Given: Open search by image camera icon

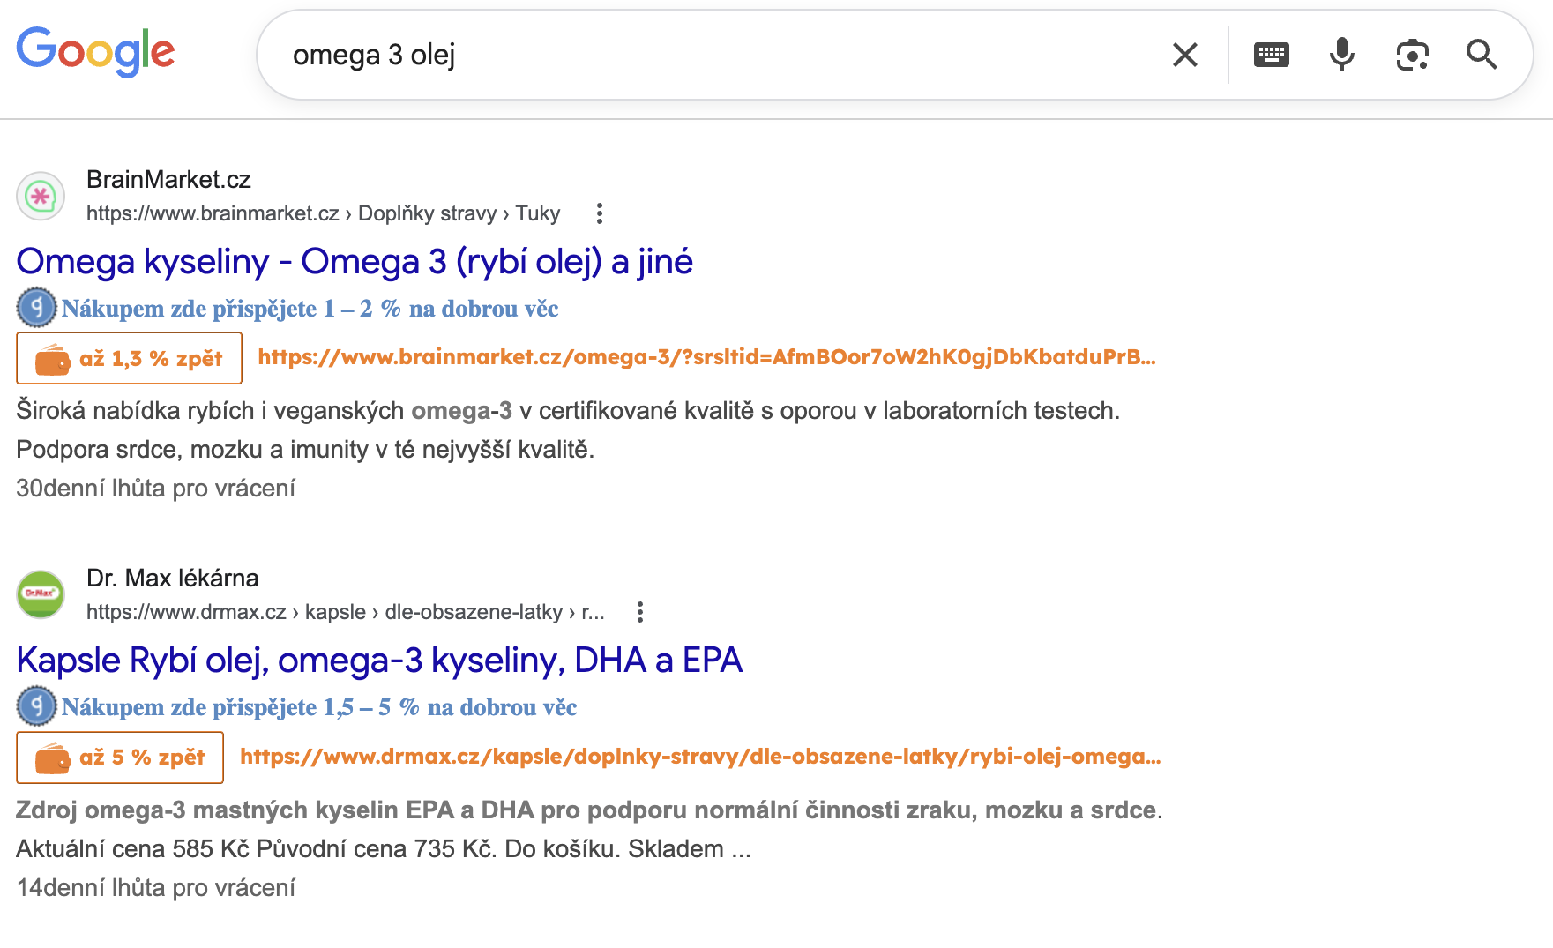Looking at the screenshot, I should pos(1412,55).
